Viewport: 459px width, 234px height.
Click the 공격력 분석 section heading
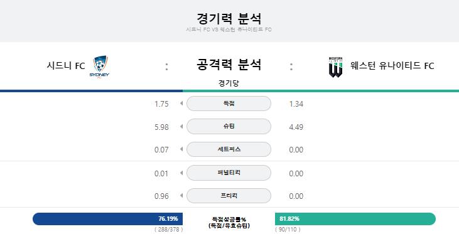(229, 65)
